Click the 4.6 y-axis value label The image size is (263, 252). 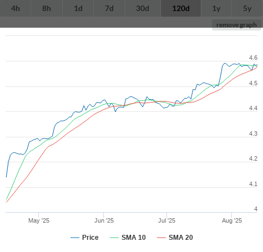253,58
